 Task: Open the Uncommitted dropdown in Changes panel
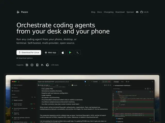click(x=117, y=89)
